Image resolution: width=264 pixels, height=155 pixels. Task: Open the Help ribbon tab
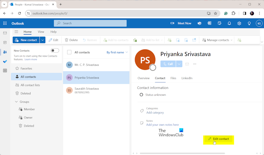pyautogui.click(x=54, y=32)
